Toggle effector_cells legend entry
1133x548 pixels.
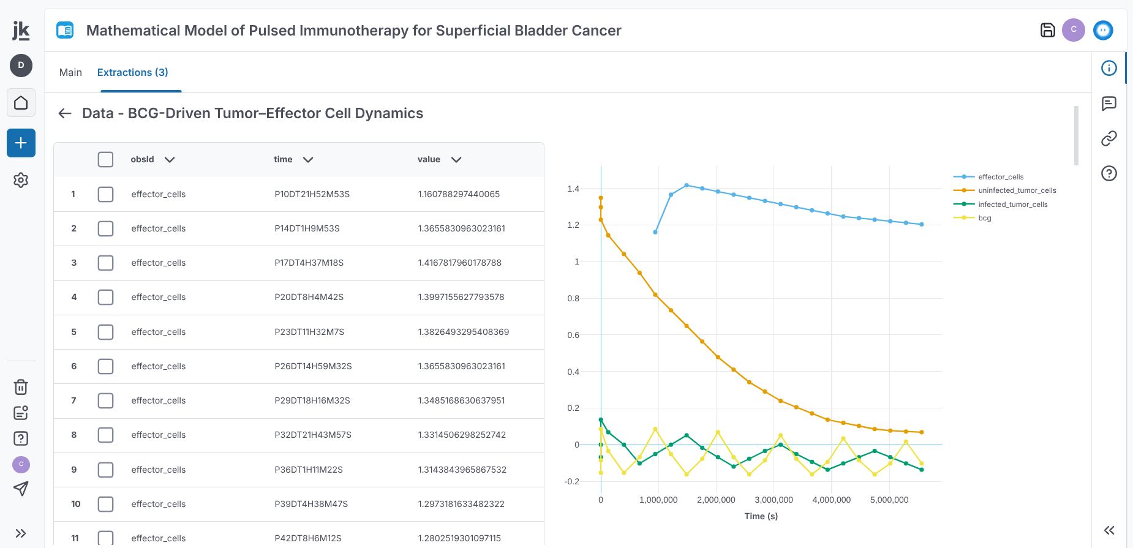(1000, 177)
